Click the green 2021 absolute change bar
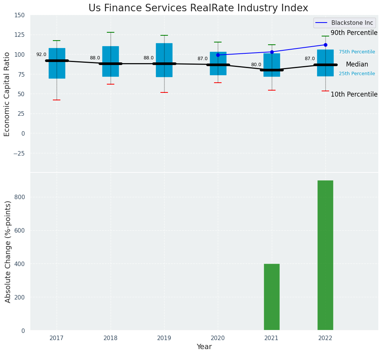382x354 pixels. point(272,297)
